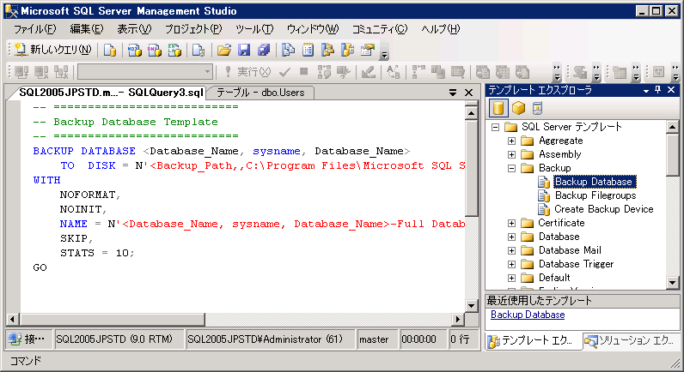Click Registered Servers toolbar icon
684x372 pixels.
click(x=288, y=50)
